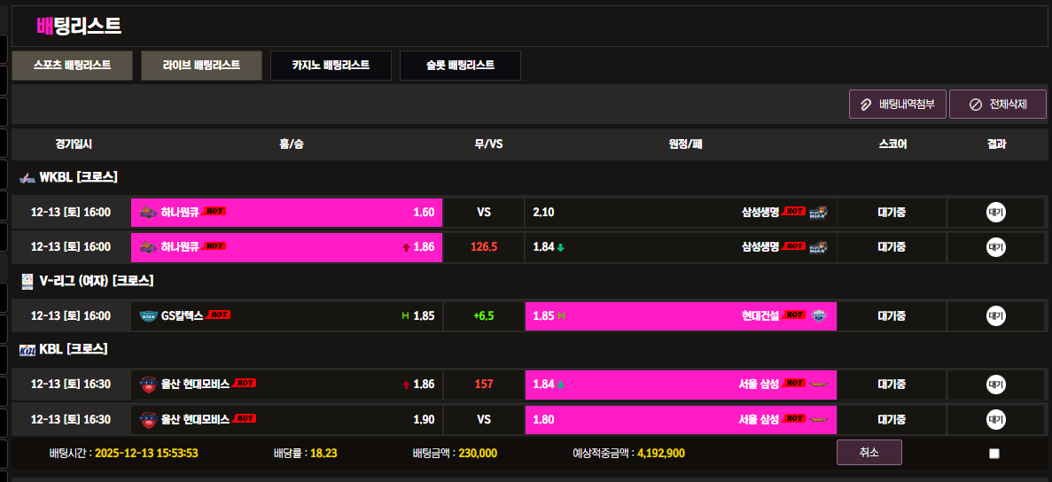Click the pink 서울 삼성 1.80 odds cell
This screenshot has height=482, width=1052.
pyautogui.click(x=680, y=419)
